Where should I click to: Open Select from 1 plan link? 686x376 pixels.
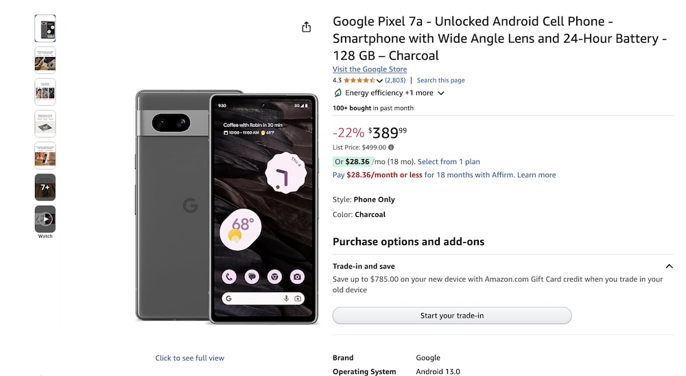point(449,161)
